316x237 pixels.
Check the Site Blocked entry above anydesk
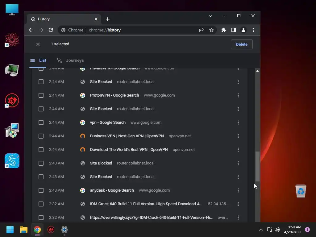(x=41, y=177)
